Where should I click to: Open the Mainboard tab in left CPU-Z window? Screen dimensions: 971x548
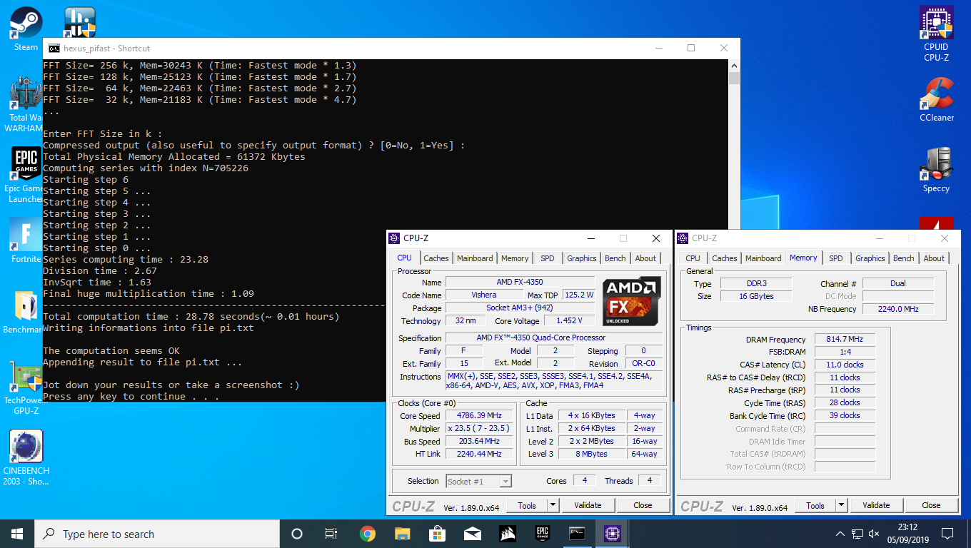(475, 258)
